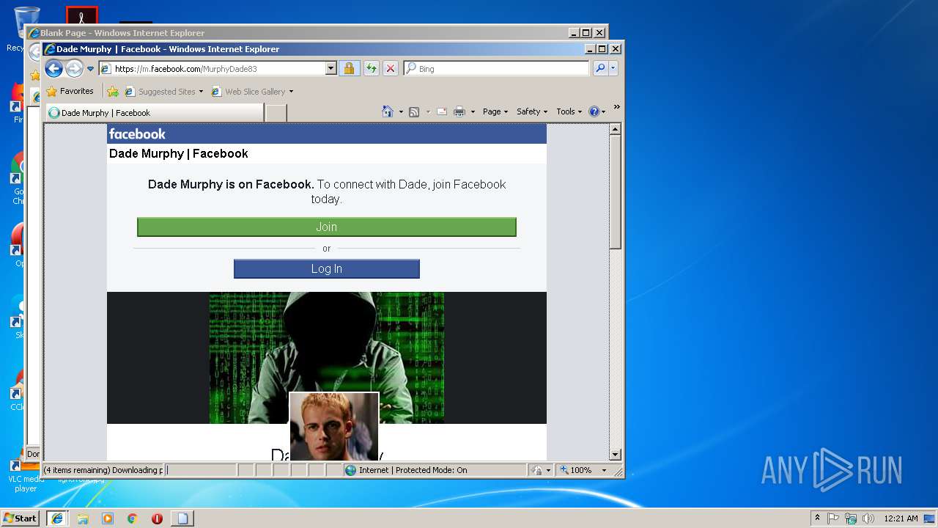
Task: Click the Read Mail envelope icon
Action: coord(442,111)
